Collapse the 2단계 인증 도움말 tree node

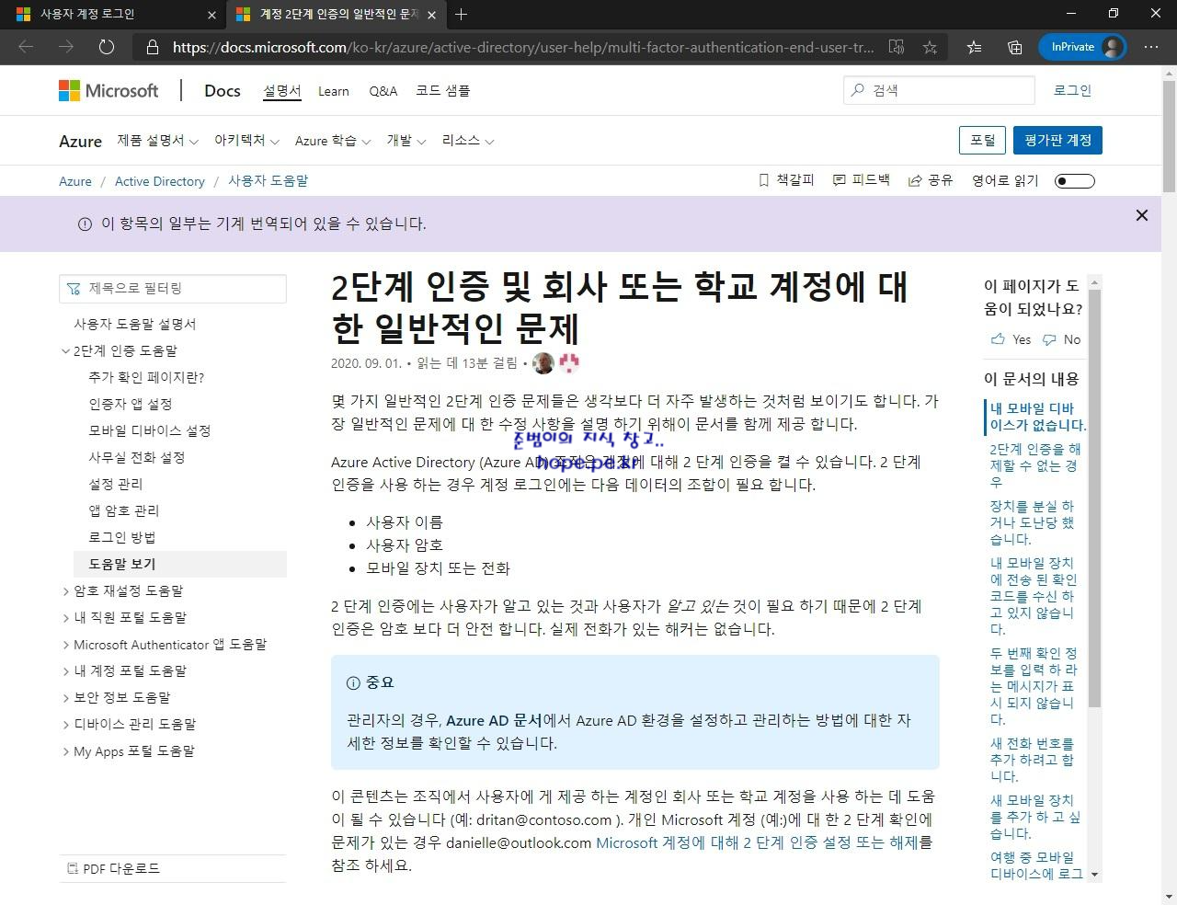click(x=65, y=351)
